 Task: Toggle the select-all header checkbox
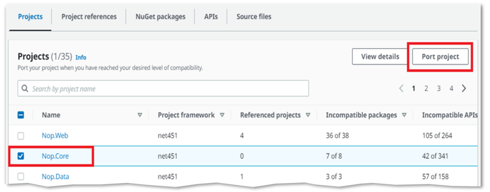point(21,115)
